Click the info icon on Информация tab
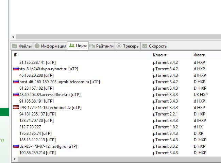 point(37,46)
